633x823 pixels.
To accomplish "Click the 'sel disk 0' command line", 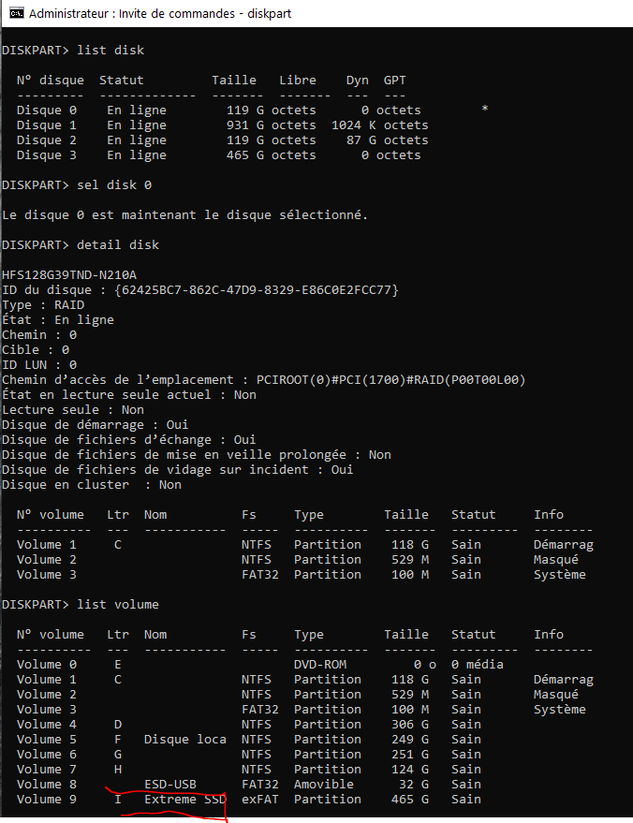I will tap(77, 185).
